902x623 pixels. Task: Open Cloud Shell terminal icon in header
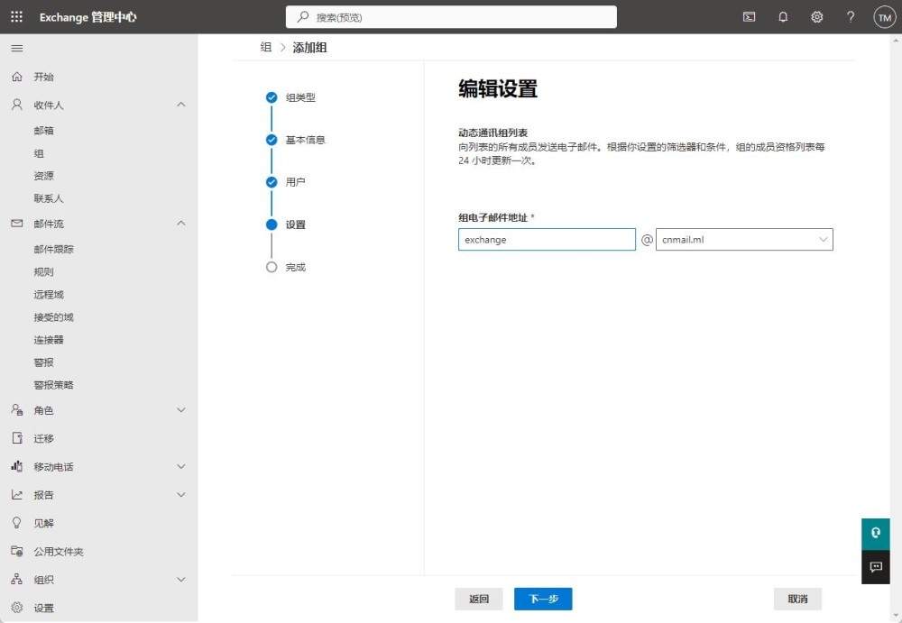pyautogui.click(x=749, y=17)
